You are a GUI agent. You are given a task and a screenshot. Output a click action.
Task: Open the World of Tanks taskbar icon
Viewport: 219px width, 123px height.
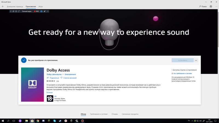(71, 121)
